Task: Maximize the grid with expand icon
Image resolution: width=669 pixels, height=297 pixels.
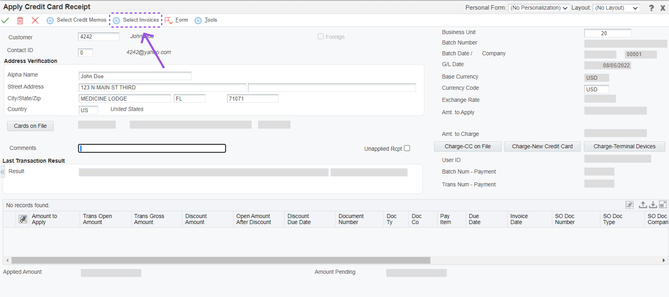Action: point(663,205)
